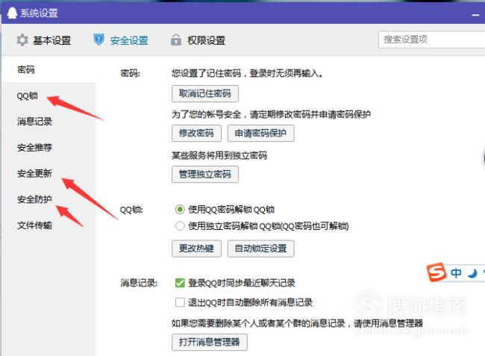Viewport: 485px width, 356px height.
Task: Open the 基本设置 tab
Action: (x=43, y=40)
